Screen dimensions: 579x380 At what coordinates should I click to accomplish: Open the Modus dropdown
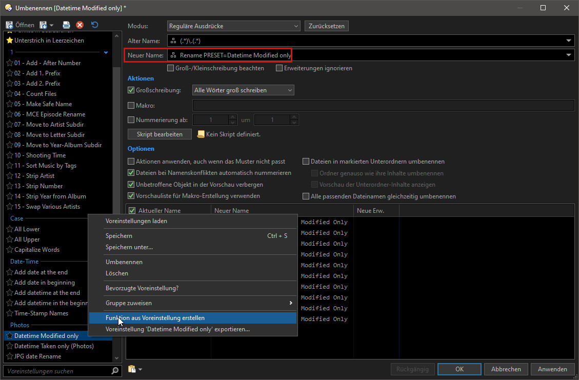[233, 26]
